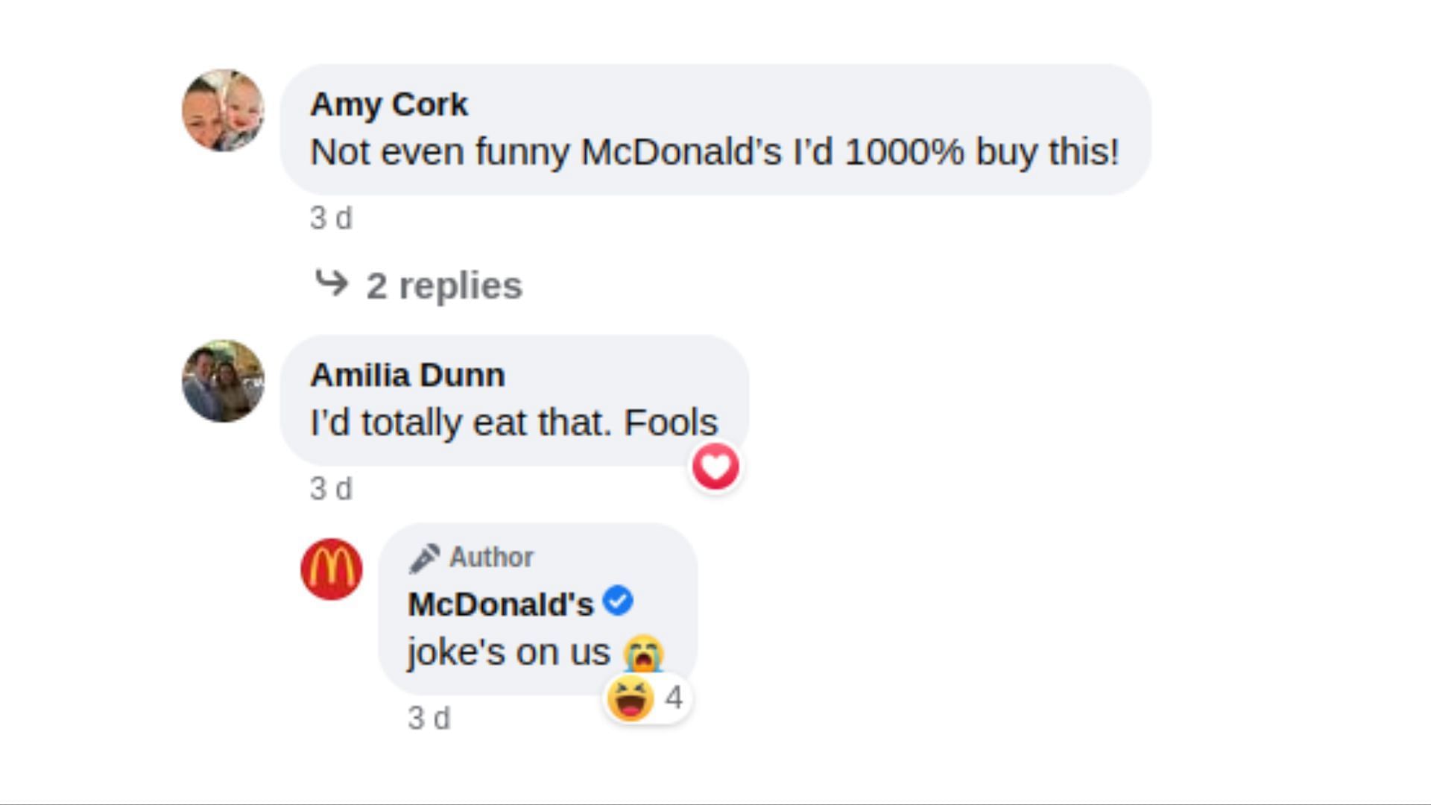The width and height of the screenshot is (1431, 805).
Task: Open the McDonald's page name link
Action: 501,604
